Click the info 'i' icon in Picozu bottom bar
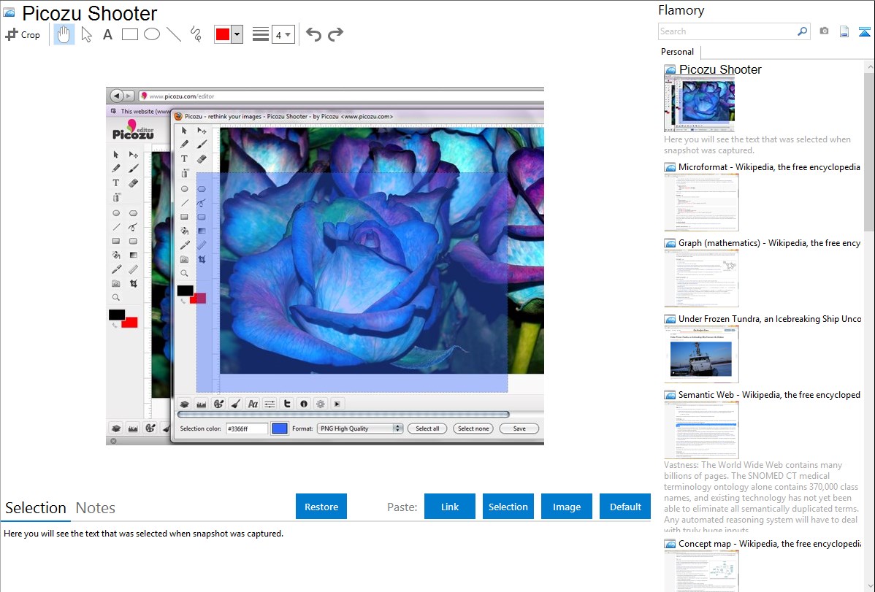The height and width of the screenshot is (592, 875). point(304,404)
